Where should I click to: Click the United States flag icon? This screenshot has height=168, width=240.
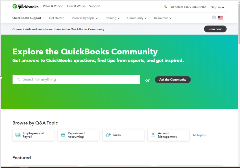(221, 18)
